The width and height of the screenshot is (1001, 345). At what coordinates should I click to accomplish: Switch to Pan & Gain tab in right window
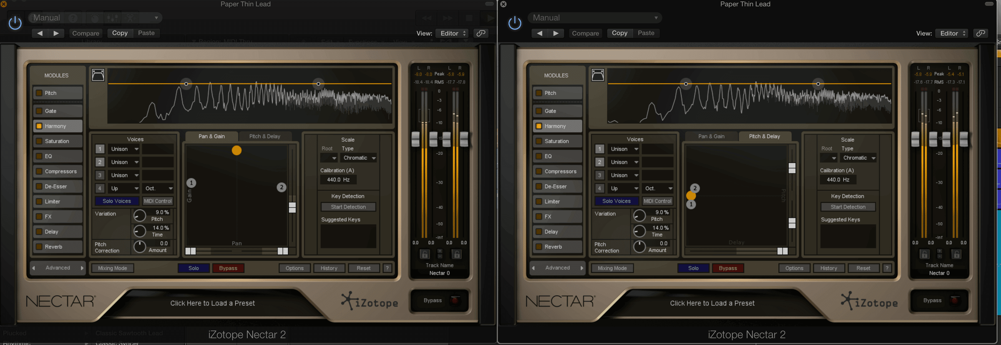(x=711, y=137)
